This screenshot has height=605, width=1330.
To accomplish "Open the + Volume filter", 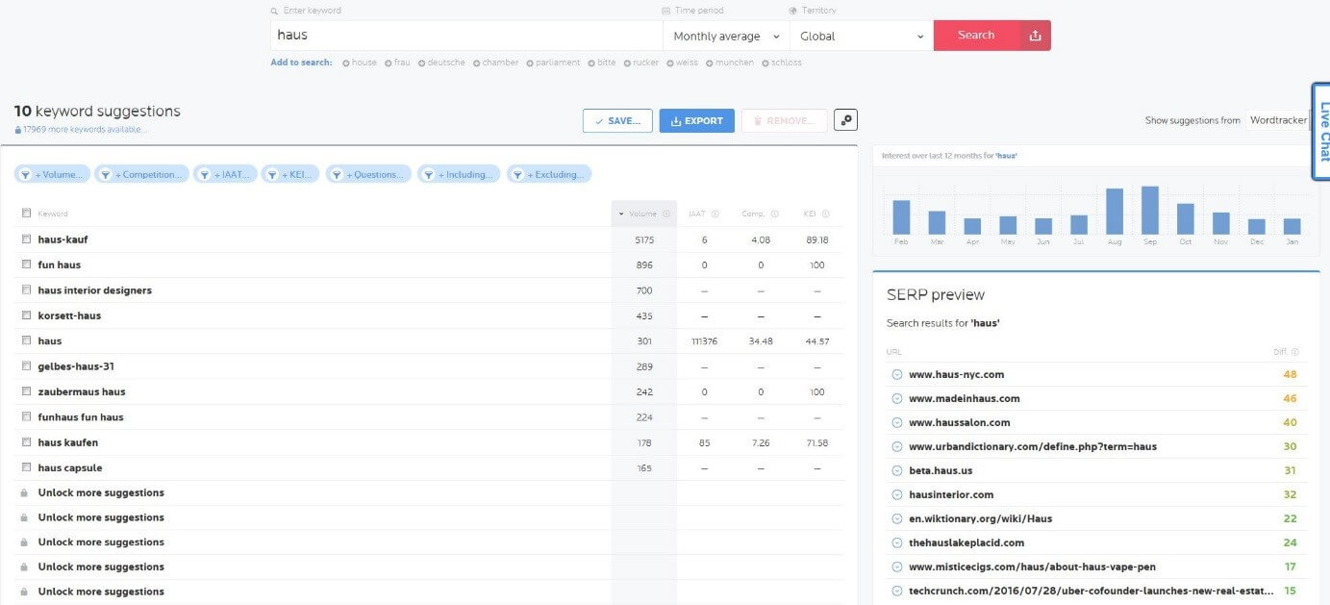I will [53, 174].
